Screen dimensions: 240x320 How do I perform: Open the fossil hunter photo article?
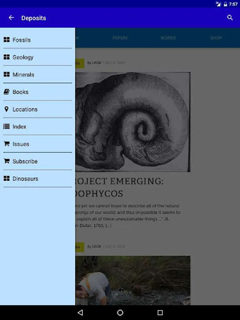tap(133, 281)
